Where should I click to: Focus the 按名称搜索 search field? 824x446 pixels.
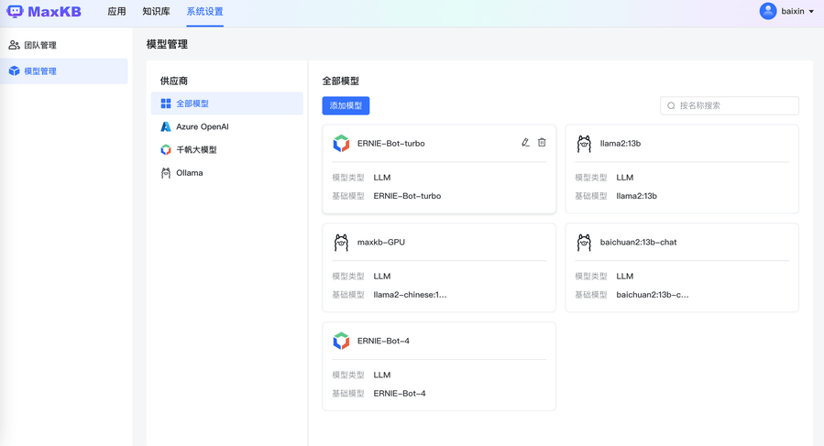(x=730, y=105)
